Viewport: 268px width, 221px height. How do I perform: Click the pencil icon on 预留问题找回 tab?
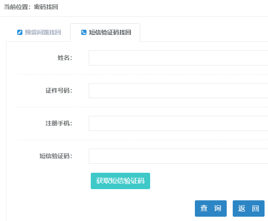(19, 32)
